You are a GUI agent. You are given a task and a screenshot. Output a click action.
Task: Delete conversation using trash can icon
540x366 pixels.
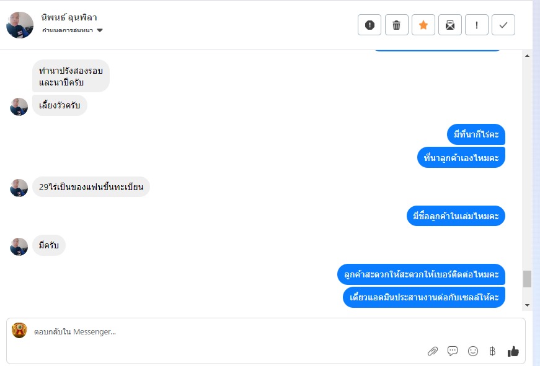click(x=396, y=25)
